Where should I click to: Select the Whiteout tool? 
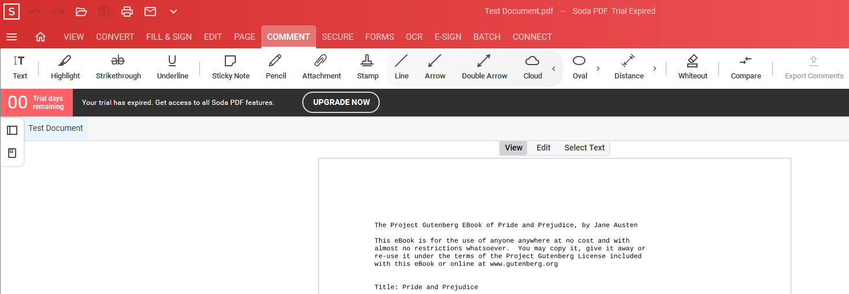692,68
